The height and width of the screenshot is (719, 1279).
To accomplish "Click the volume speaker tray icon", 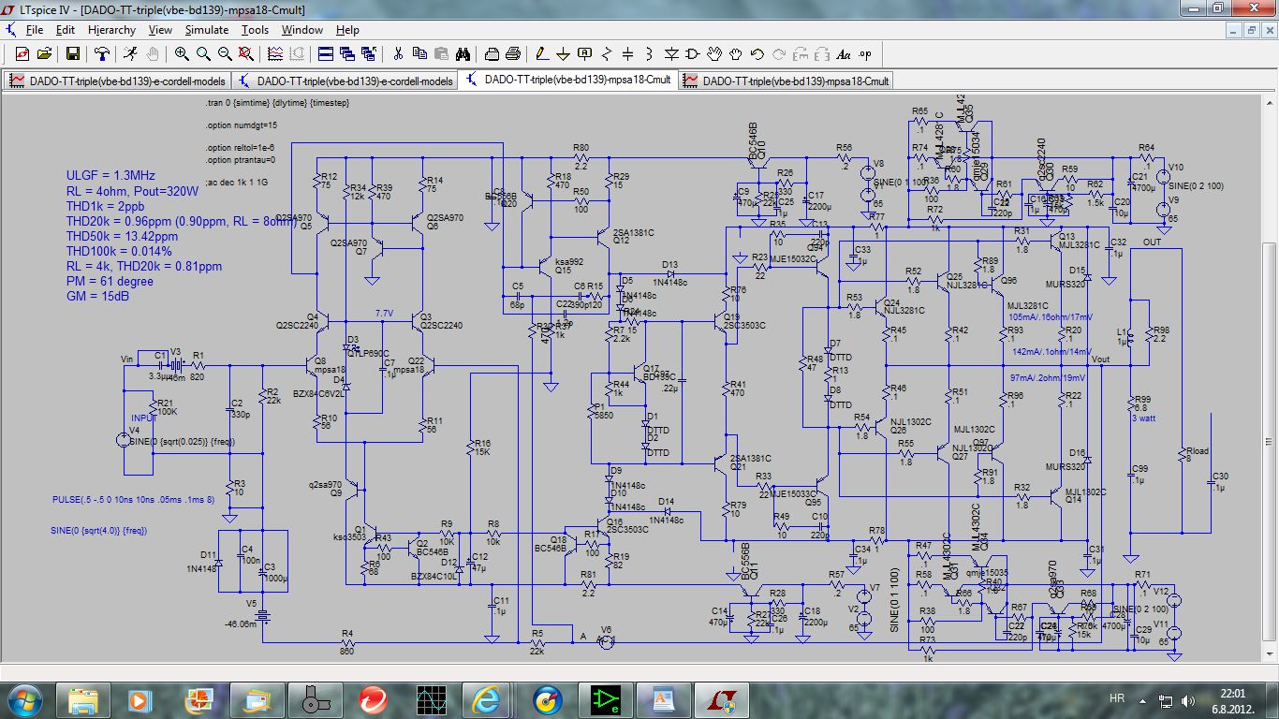I will [1186, 699].
